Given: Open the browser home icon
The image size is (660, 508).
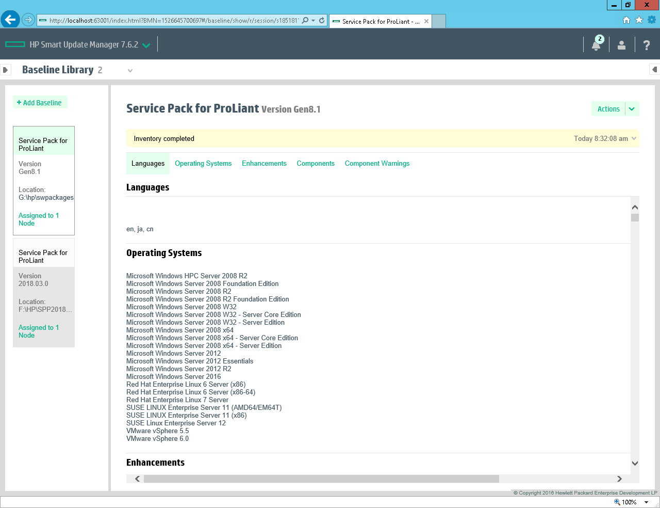Looking at the screenshot, I should tap(626, 20).
